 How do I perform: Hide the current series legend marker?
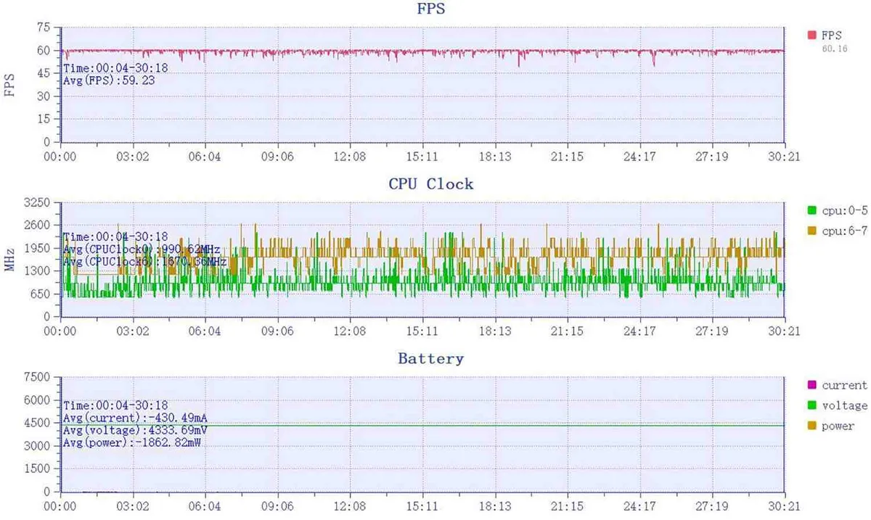(812, 385)
